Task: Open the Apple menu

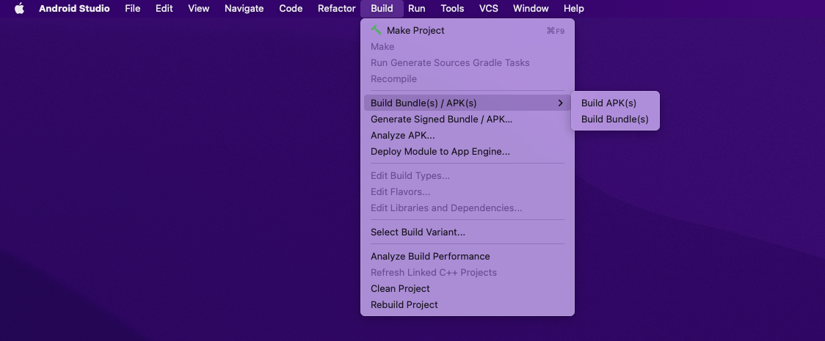Action: tap(20, 8)
